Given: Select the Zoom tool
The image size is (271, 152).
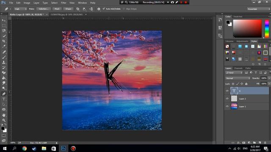Looking at the screenshot, I should tap(4, 120).
